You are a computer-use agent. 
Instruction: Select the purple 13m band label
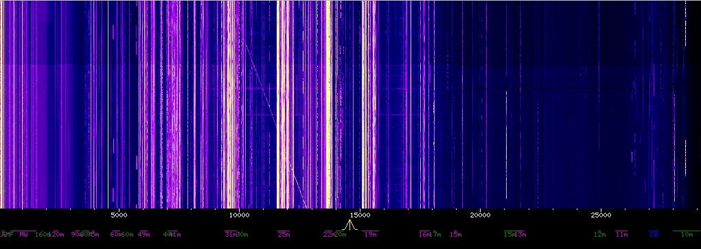(x=520, y=234)
